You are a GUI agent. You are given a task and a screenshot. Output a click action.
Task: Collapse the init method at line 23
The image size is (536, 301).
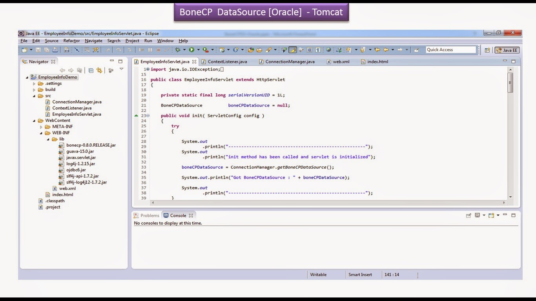148,116
